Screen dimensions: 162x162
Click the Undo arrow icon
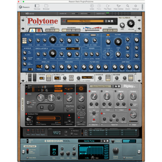coord(92,6)
